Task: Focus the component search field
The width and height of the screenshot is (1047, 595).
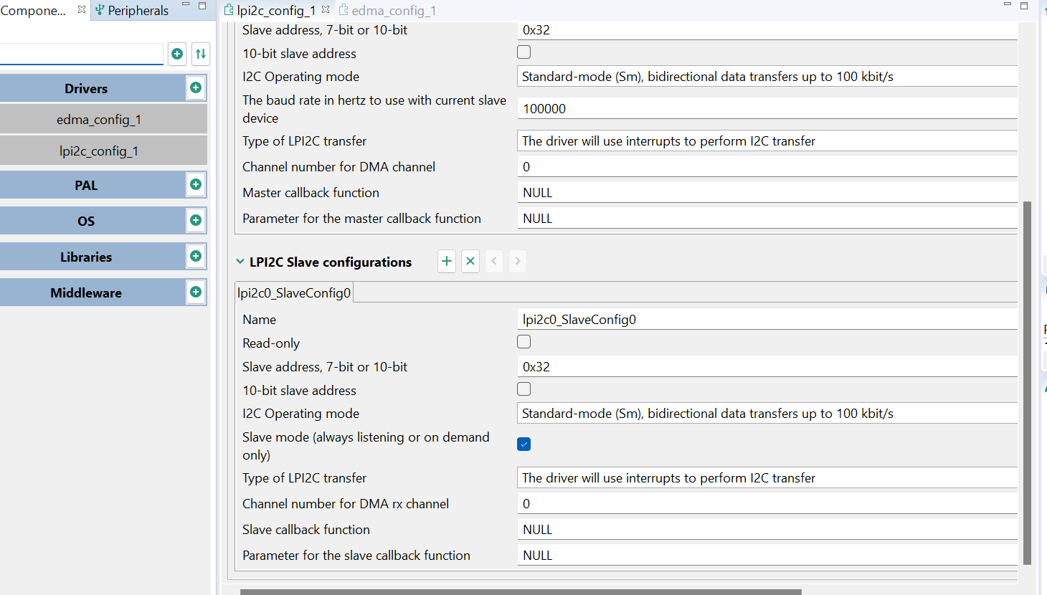Action: 82,54
